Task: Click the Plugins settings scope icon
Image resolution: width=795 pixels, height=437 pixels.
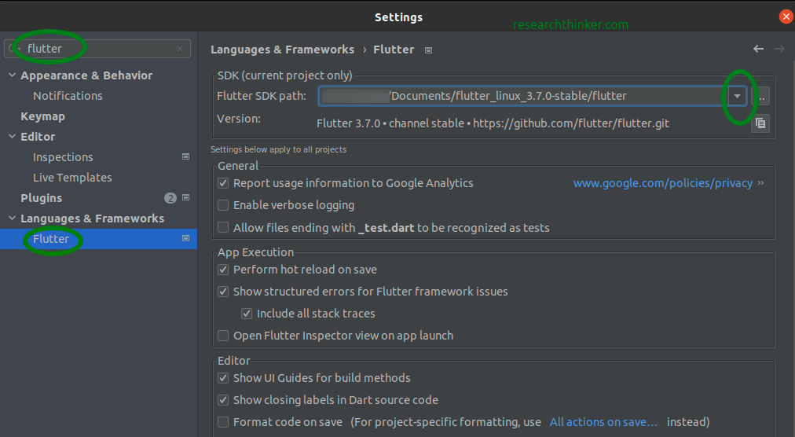Action: pyautogui.click(x=185, y=198)
